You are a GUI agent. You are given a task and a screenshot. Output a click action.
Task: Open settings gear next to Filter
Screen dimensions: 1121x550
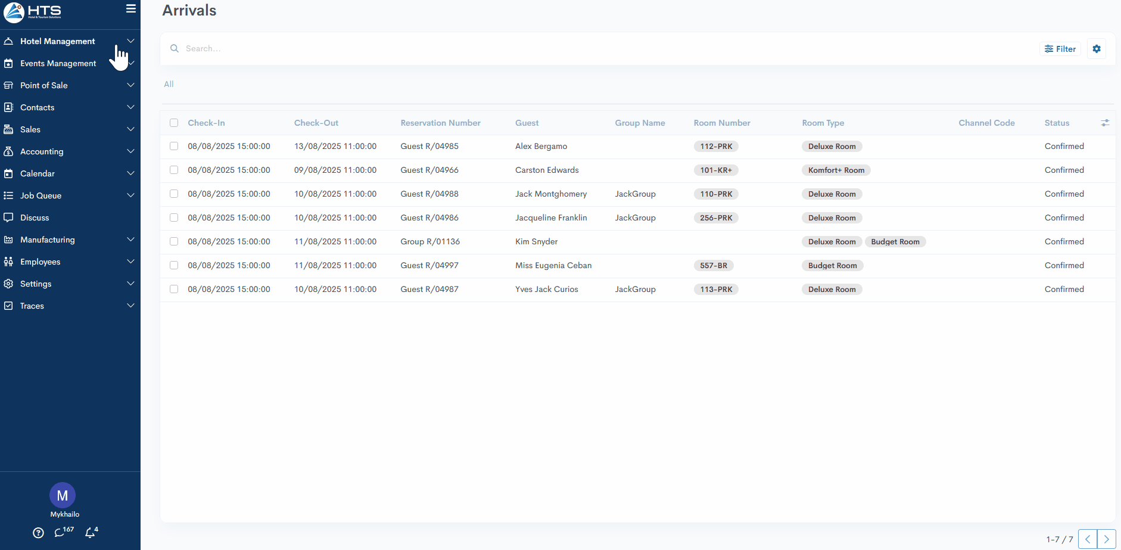1096,49
